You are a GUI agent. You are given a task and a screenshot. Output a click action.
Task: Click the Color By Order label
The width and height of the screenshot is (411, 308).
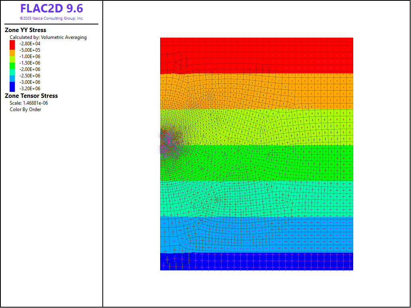click(x=25, y=109)
